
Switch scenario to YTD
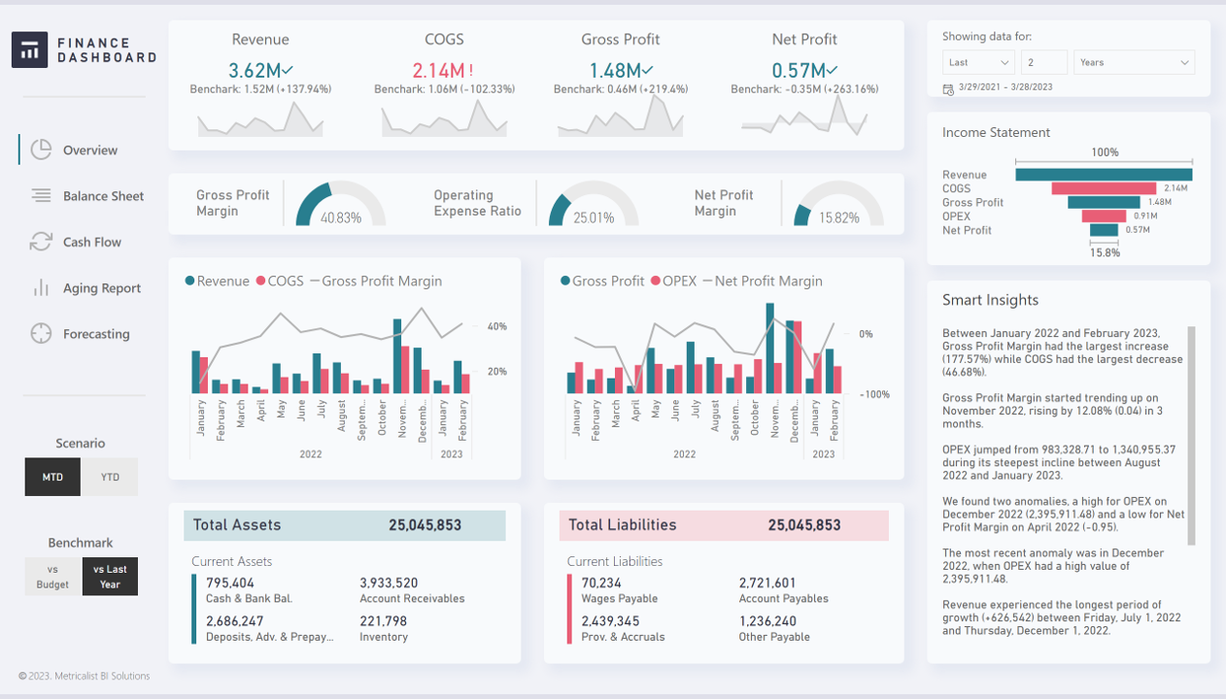pyautogui.click(x=110, y=477)
